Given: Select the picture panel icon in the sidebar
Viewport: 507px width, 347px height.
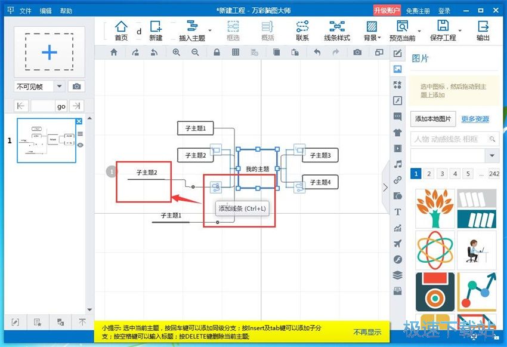Looking at the screenshot, I should coord(397,69).
